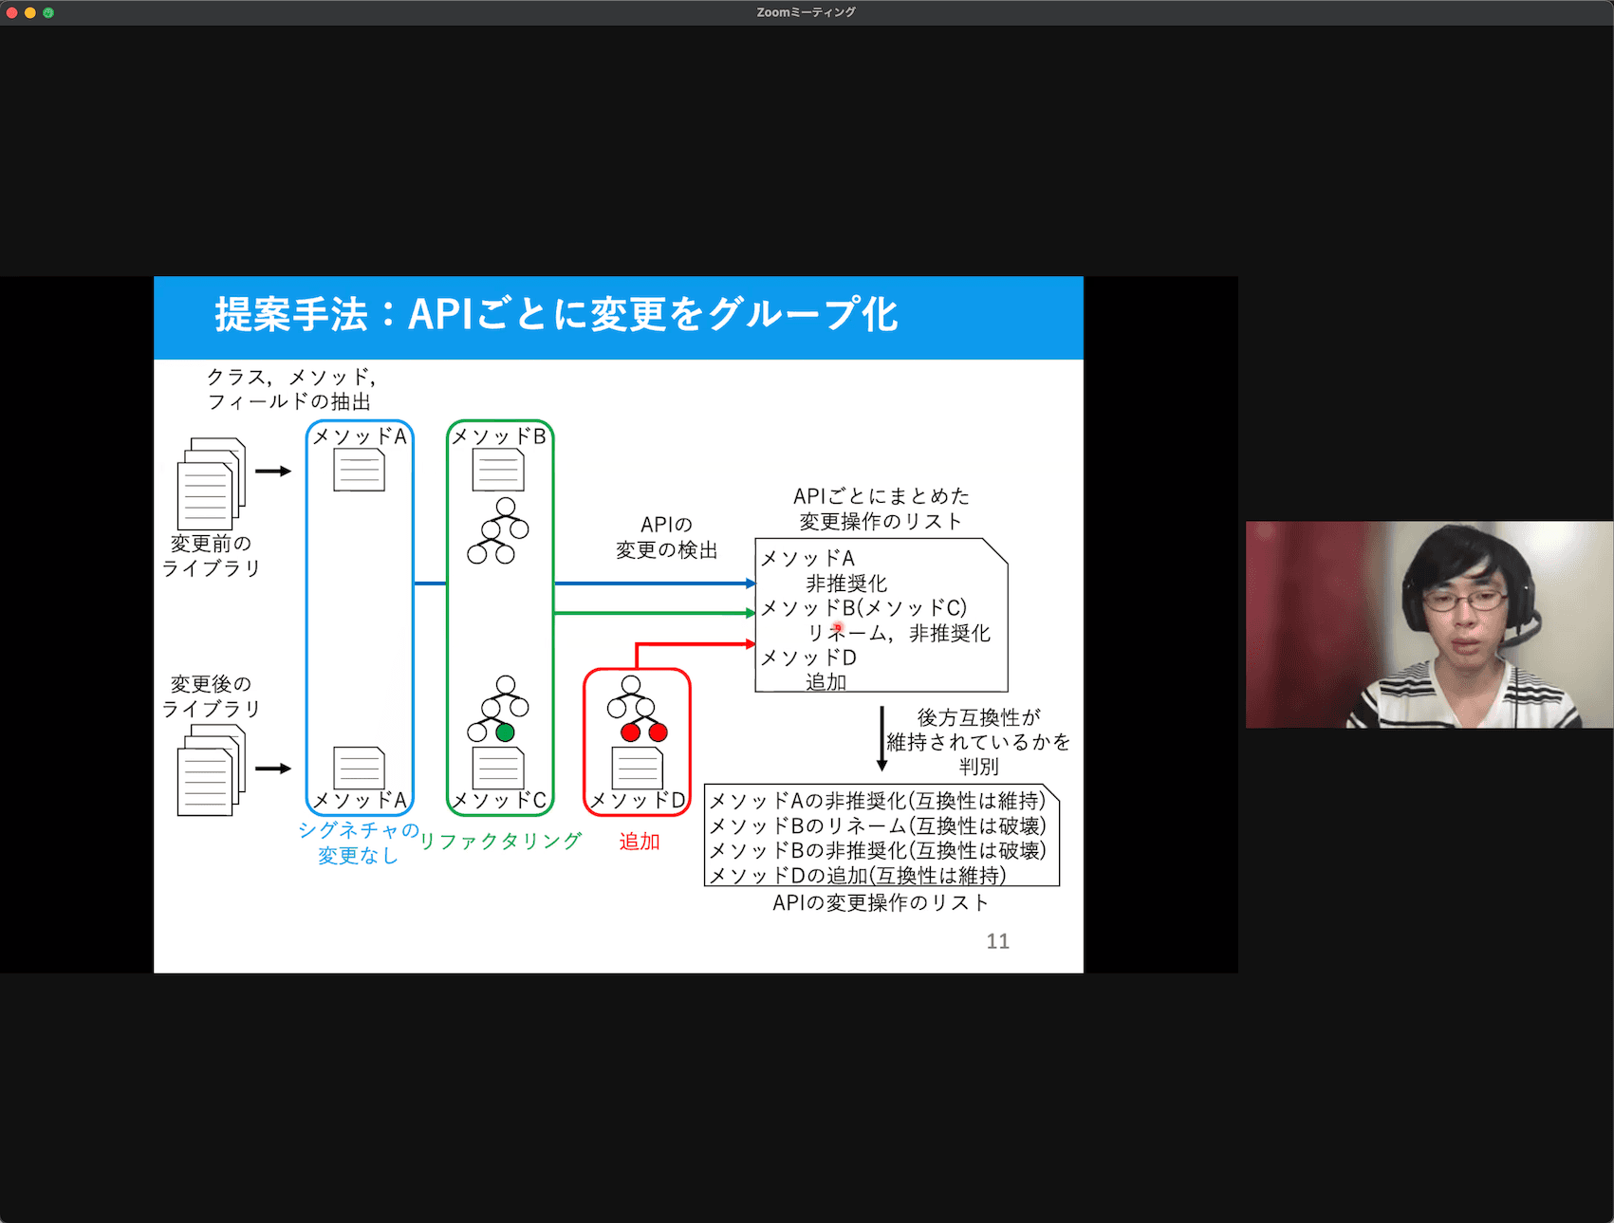Viewport: 1614px width, 1223px height.
Task: Click the メソッドA document icon in blue box
Action: (361, 468)
